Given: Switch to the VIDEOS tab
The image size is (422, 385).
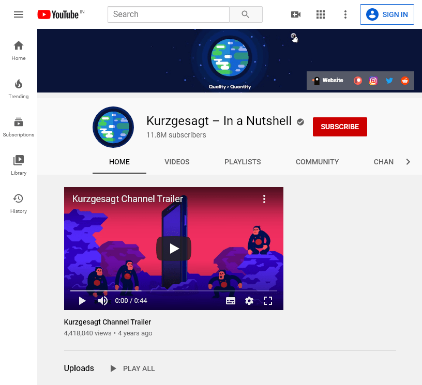Looking at the screenshot, I should (177, 162).
